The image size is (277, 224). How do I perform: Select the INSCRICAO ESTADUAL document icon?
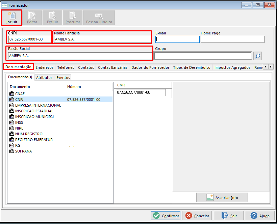click(x=12, y=111)
